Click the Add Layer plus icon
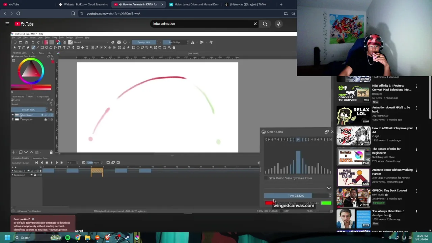The width and height of the screenshot is (432, 243). point(13,152)
